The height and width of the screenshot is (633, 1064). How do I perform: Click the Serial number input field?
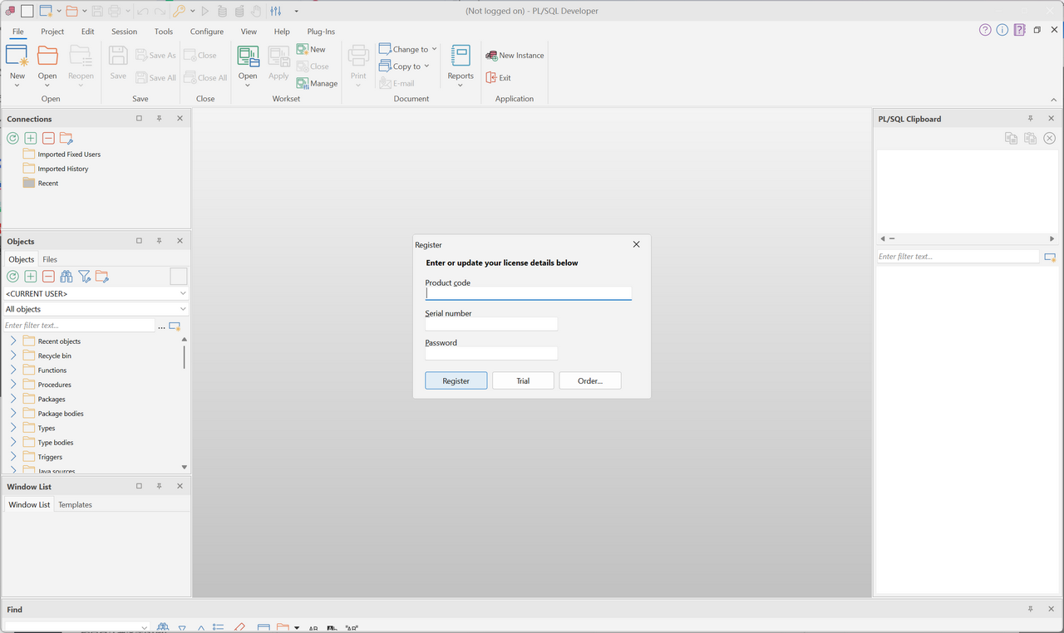(491, 325)
